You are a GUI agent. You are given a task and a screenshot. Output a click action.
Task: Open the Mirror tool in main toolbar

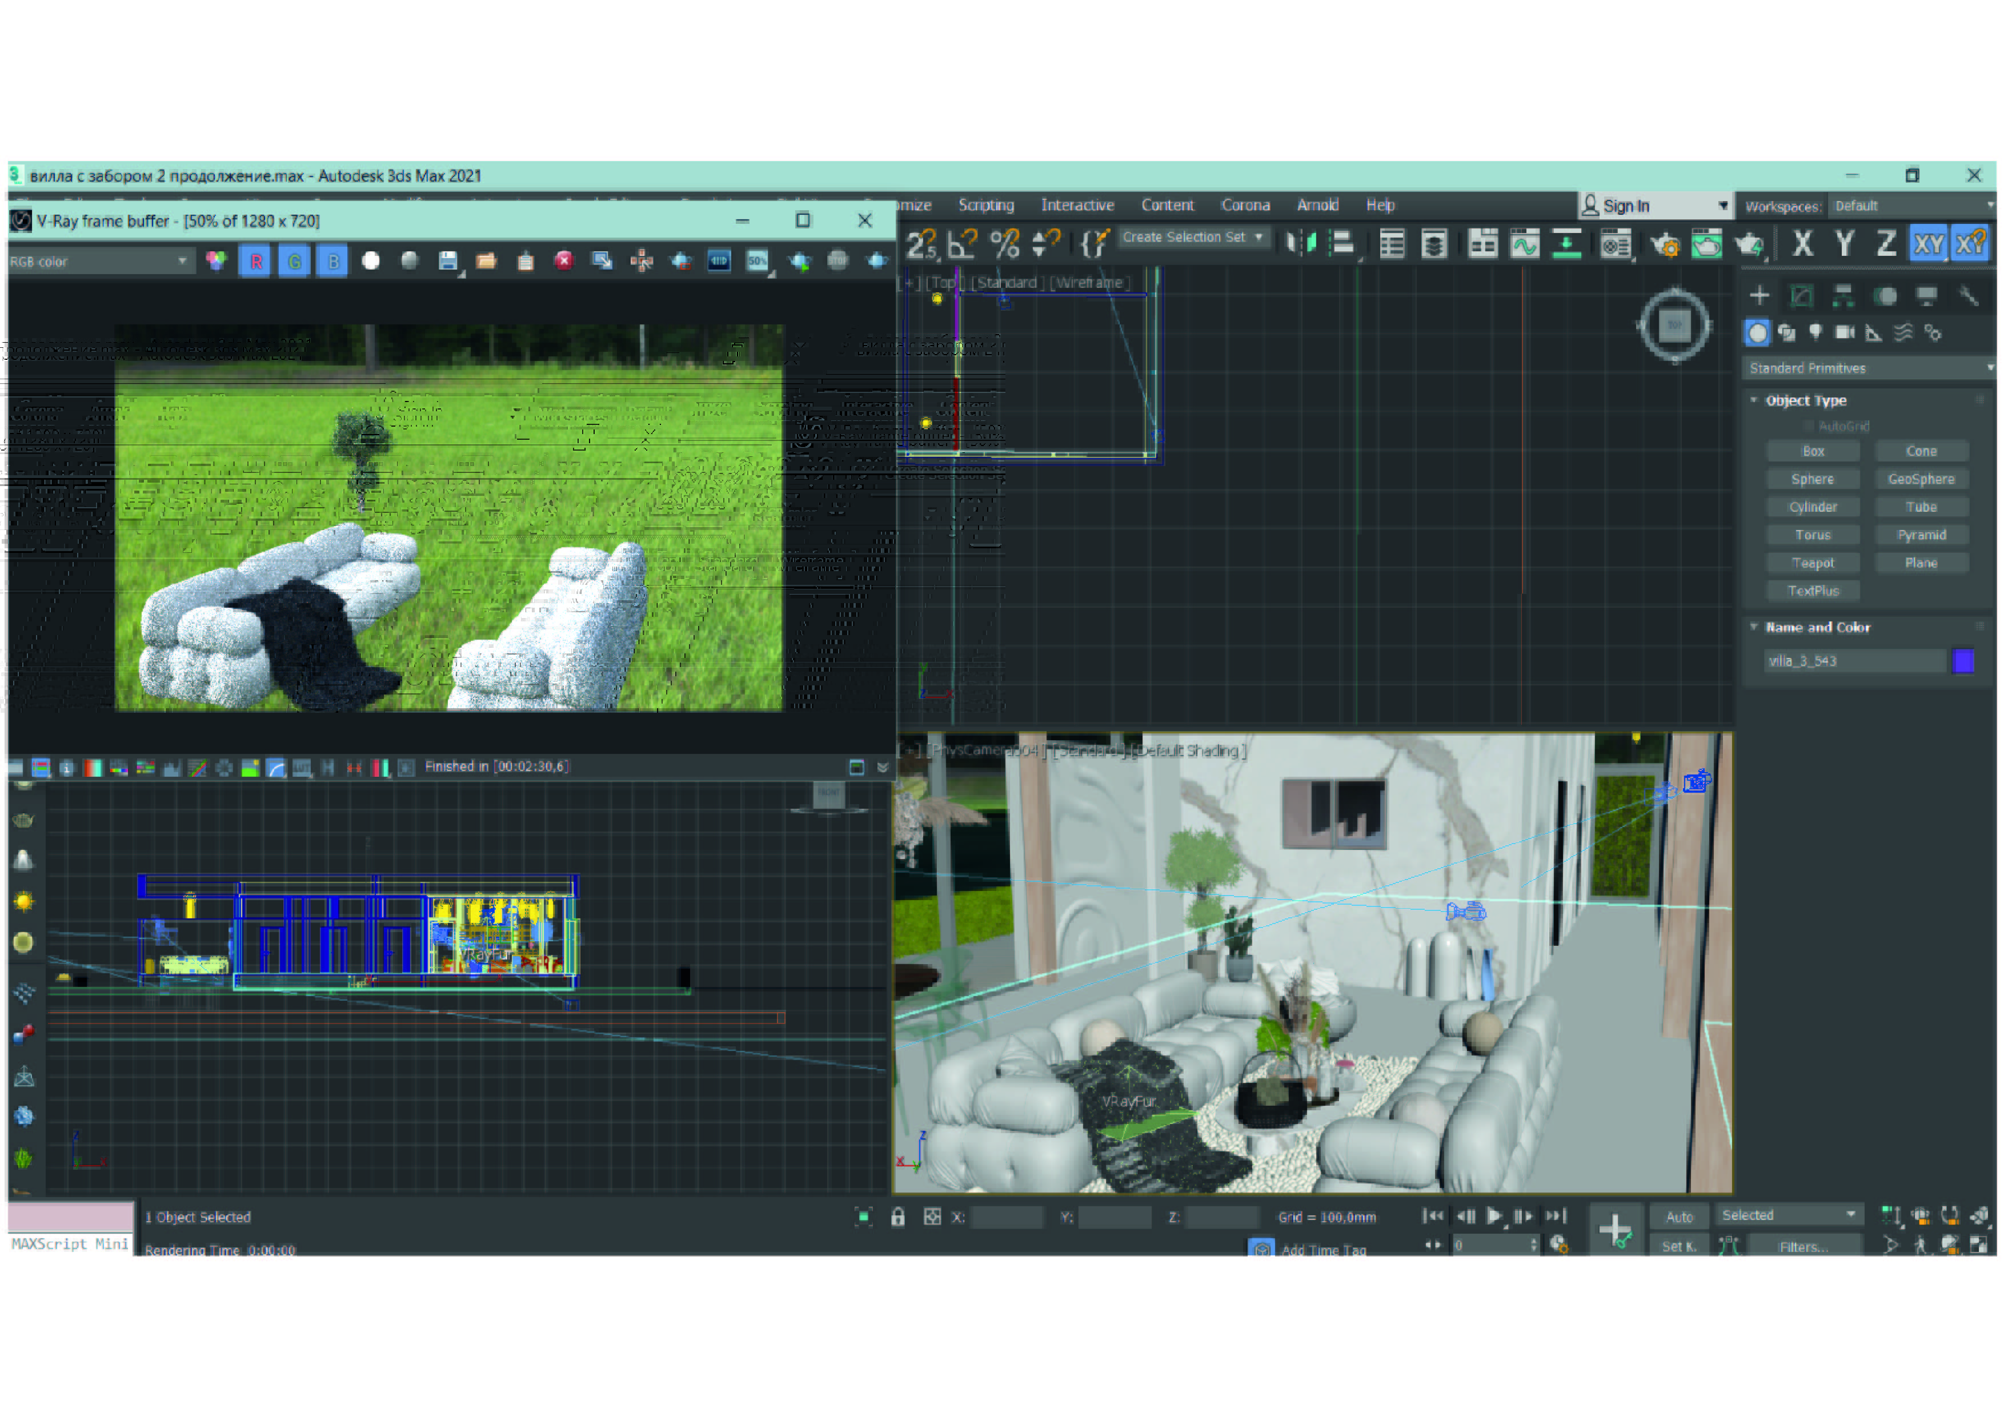click(1301, 244)
